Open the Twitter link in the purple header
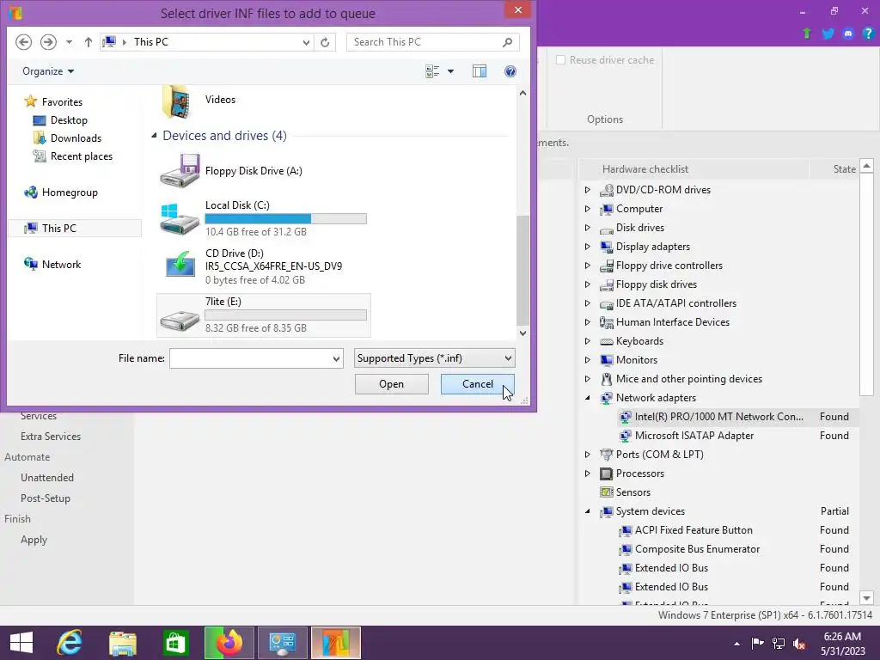880x660 pixels. 828,34
